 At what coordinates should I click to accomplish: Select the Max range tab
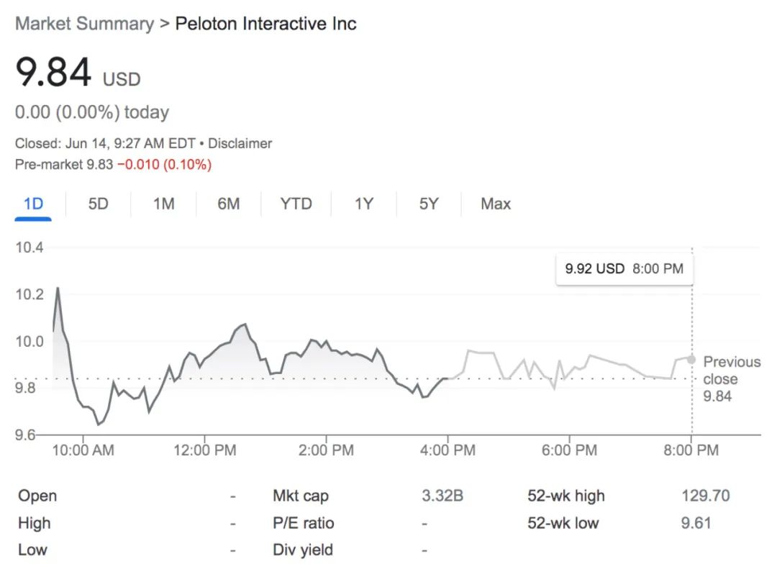coord(496,204)
